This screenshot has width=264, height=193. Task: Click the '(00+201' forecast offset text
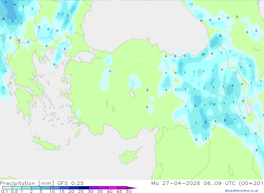251,183
